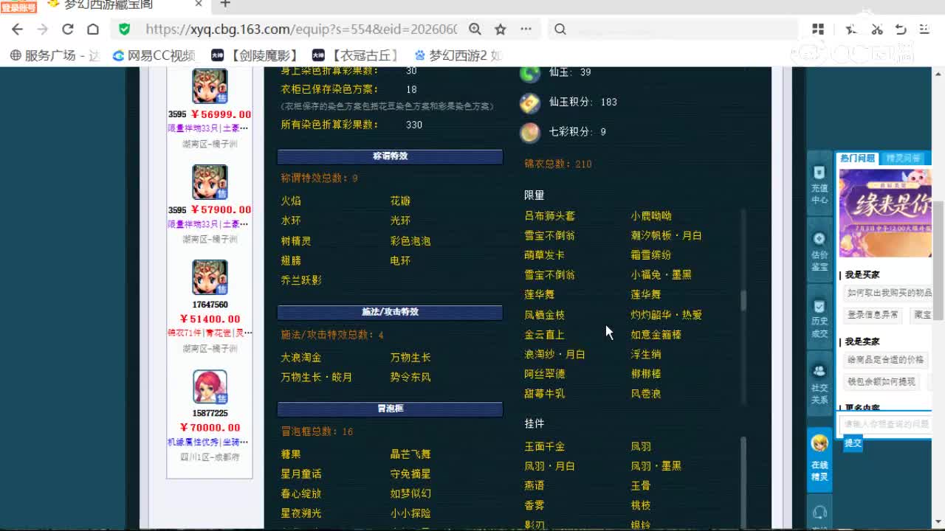Viewport: 945px width, 531px height.
Task: Reload the page with the refresh icon
Action: coord(67,29)
